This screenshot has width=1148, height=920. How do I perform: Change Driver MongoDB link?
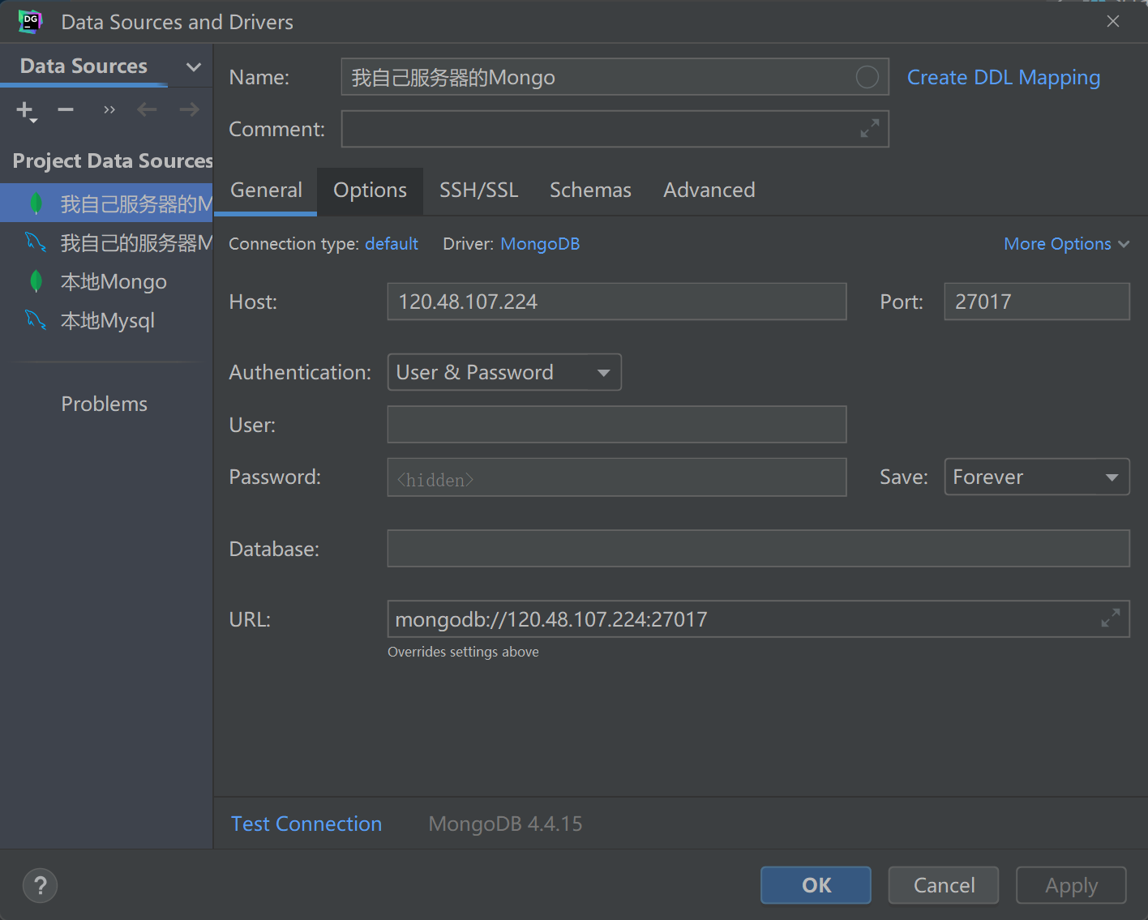tap(540, 244)
